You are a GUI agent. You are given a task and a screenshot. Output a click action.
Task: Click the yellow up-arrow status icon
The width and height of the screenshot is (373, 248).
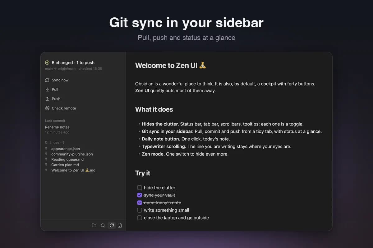pyautogui.click(x=47, y=63)
